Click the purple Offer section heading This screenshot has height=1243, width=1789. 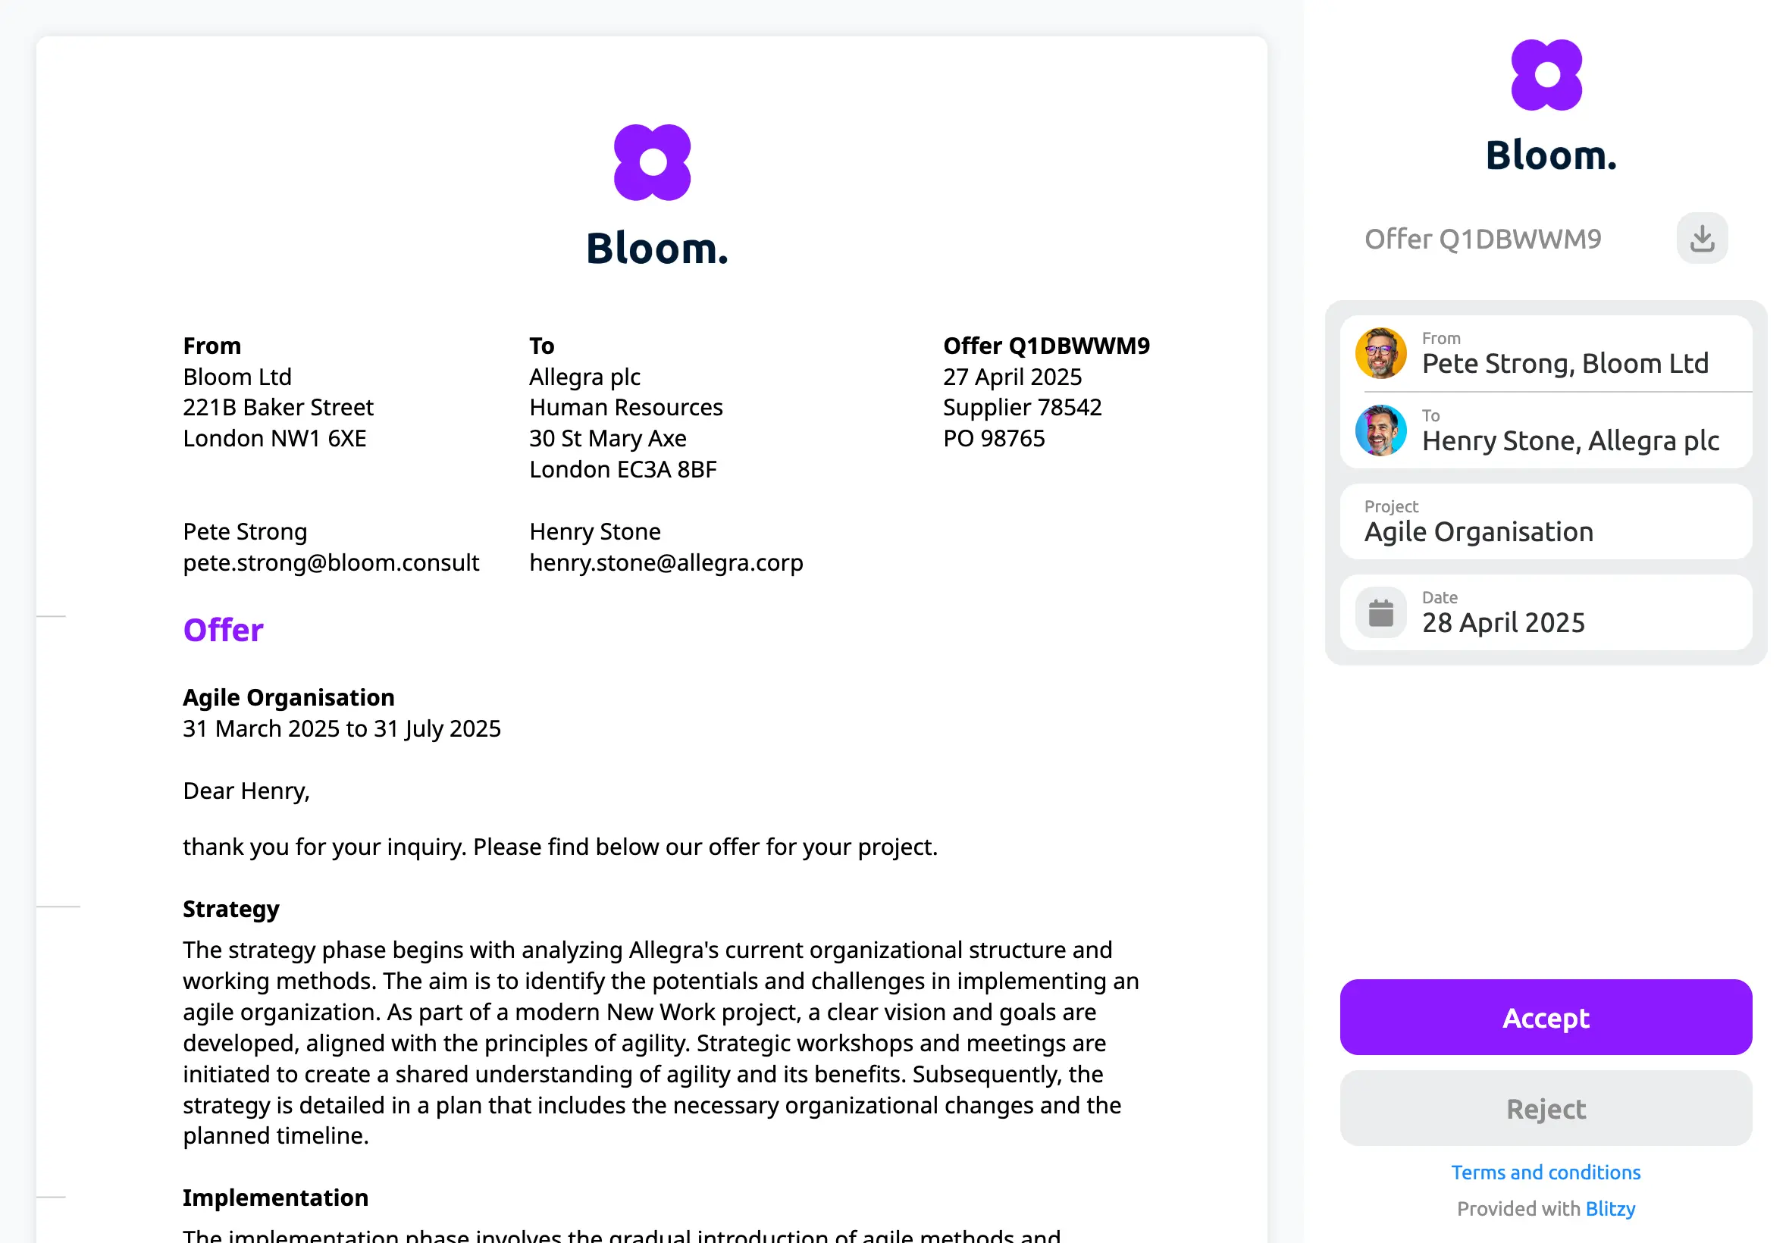224,630
